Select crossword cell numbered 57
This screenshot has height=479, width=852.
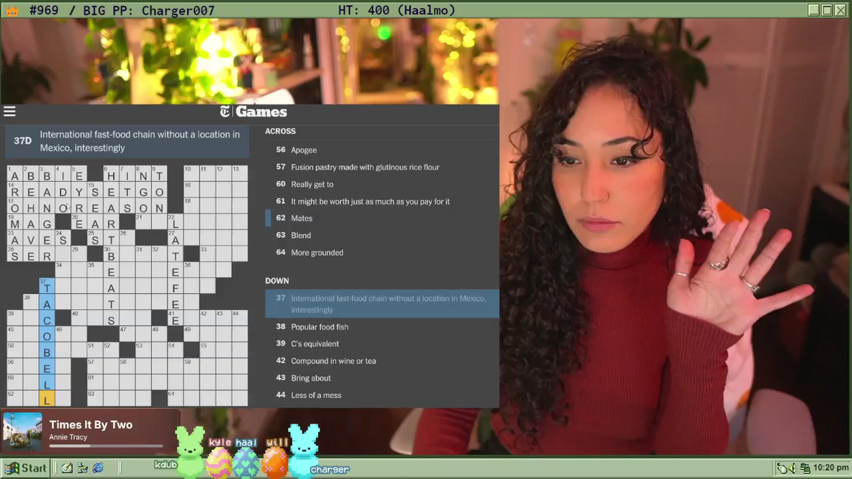tap(95, 366)
